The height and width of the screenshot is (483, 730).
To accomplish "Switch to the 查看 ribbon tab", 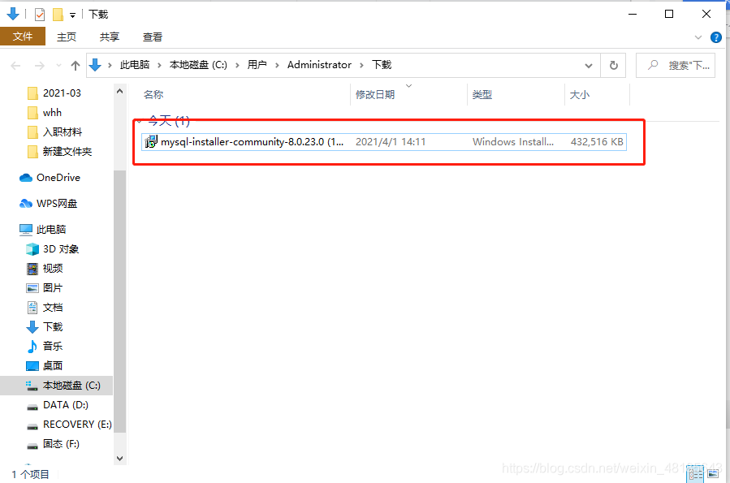I will coord(152,37).
